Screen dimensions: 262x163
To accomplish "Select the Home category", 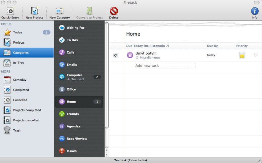I will (79, 102).
